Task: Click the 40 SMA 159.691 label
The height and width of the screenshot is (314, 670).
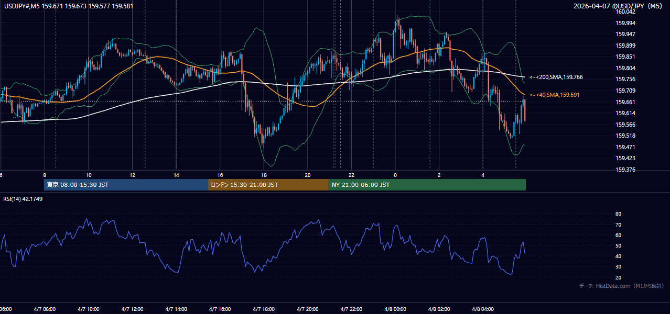Action: pyautogui.click(x=555, y=95)
